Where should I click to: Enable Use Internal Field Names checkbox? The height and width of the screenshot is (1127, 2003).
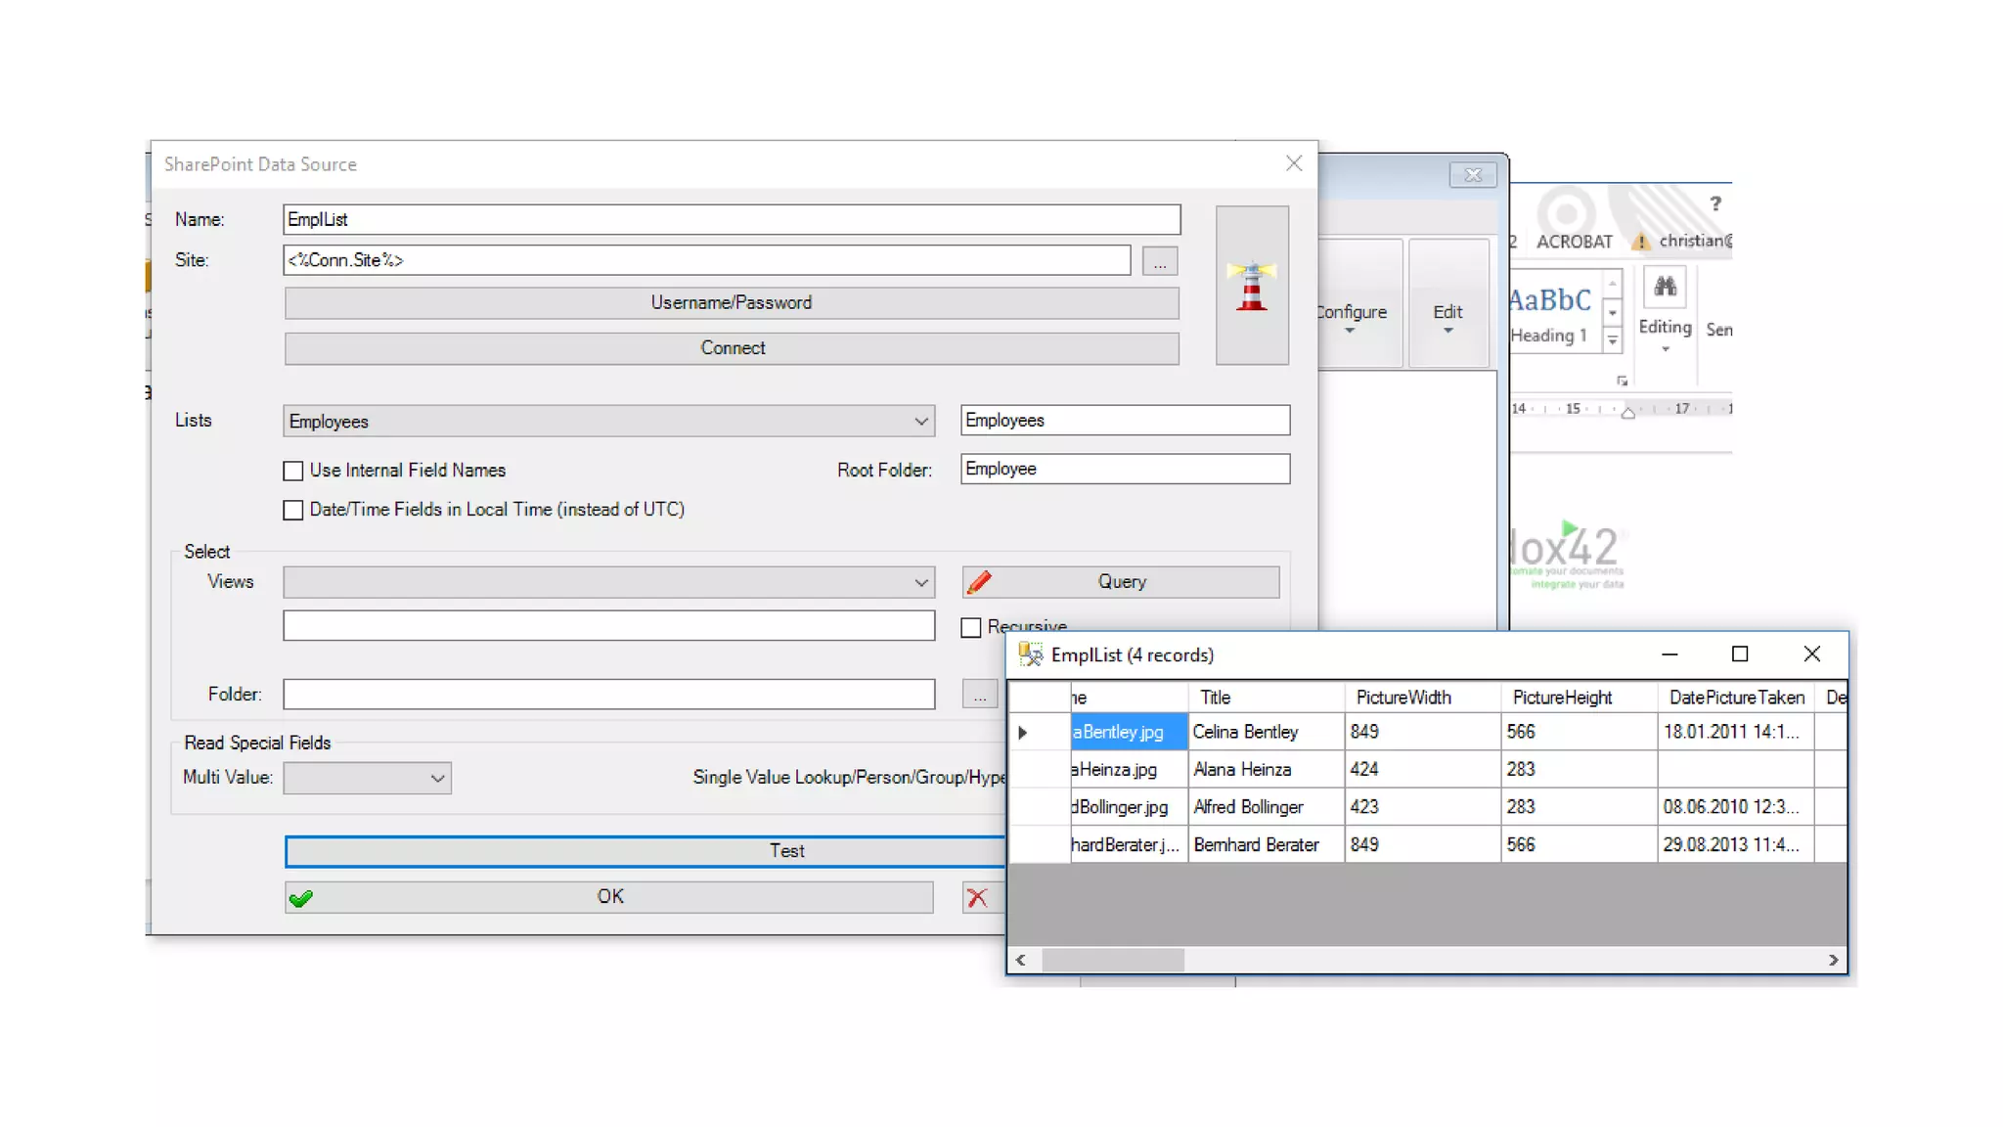tap(293, 471)
